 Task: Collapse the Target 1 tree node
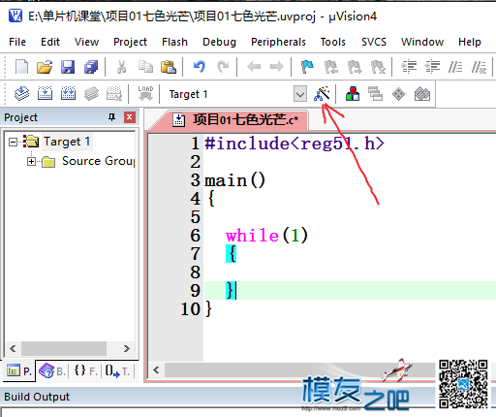[13, 142]
